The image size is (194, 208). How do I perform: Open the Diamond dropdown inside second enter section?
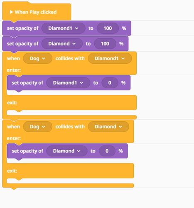pyautogui.click(x=67, y=151)
